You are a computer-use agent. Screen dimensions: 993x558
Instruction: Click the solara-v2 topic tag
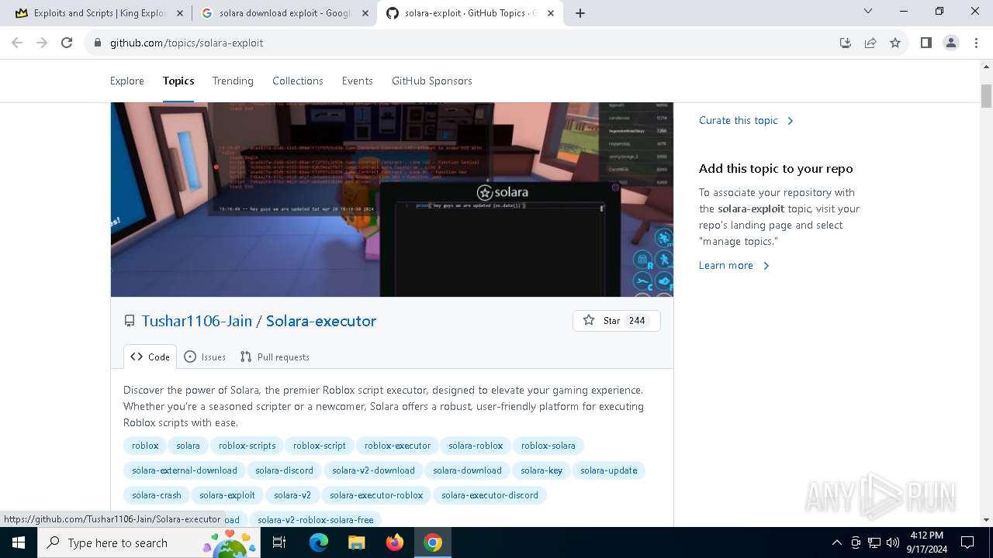(292, 495)
